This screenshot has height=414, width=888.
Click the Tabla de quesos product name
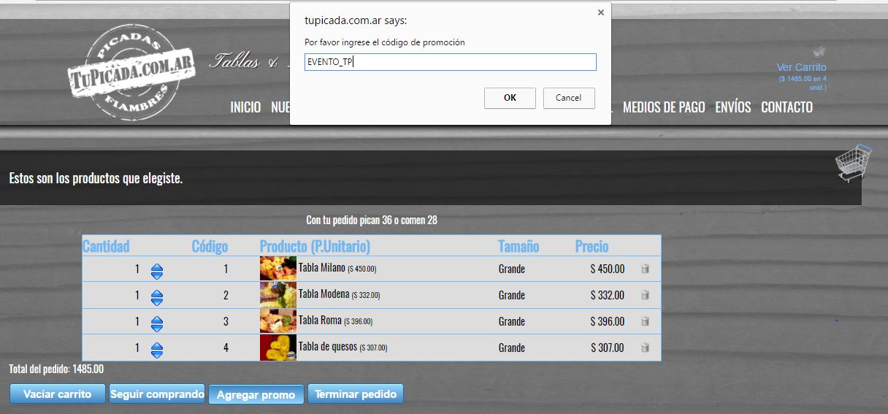328,347
